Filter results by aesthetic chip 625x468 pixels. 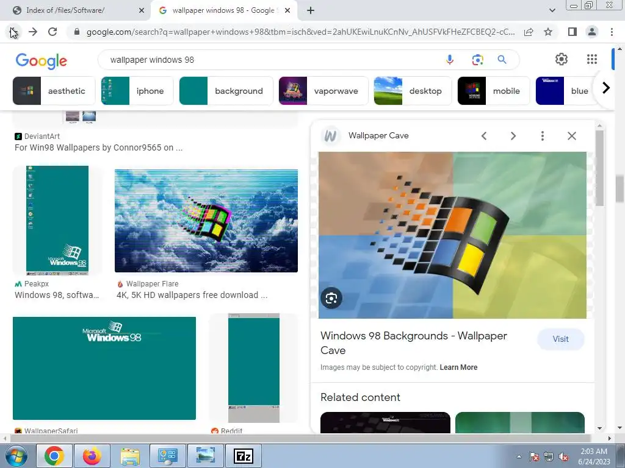pyautogui.click(x=54, y=91)
